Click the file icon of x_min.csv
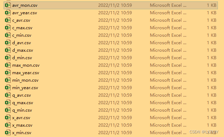Image resolution: width=224 pixels, height=137 pixels. (x=8, y=133)
